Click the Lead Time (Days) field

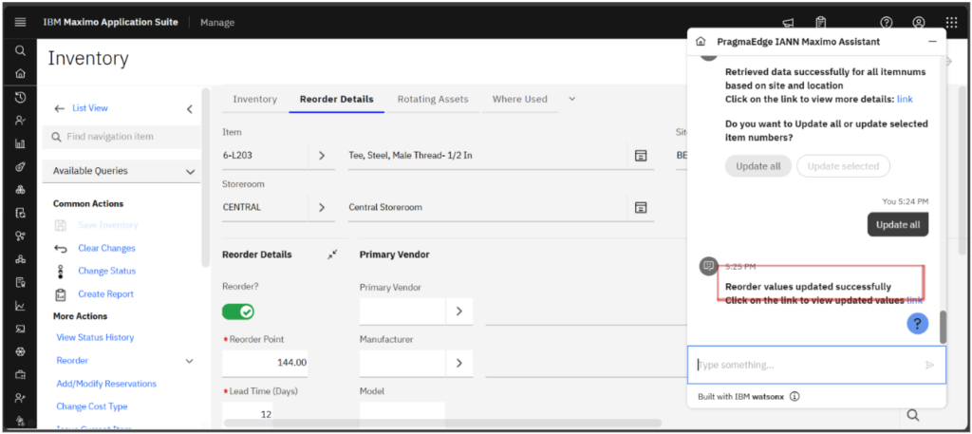pos(248,414)
